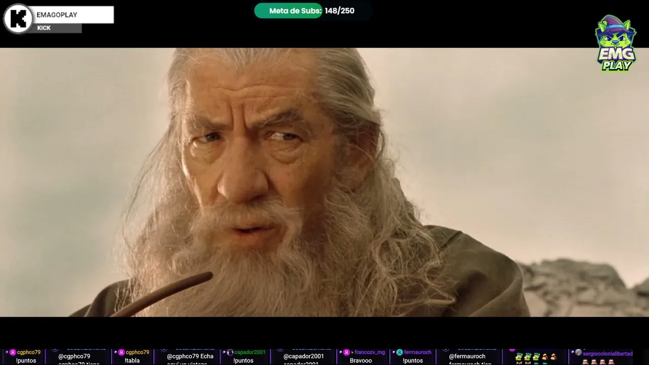649x365 pixels.
Task: Click the "!puntos" message from fermauroch
Action: point(413,360)
